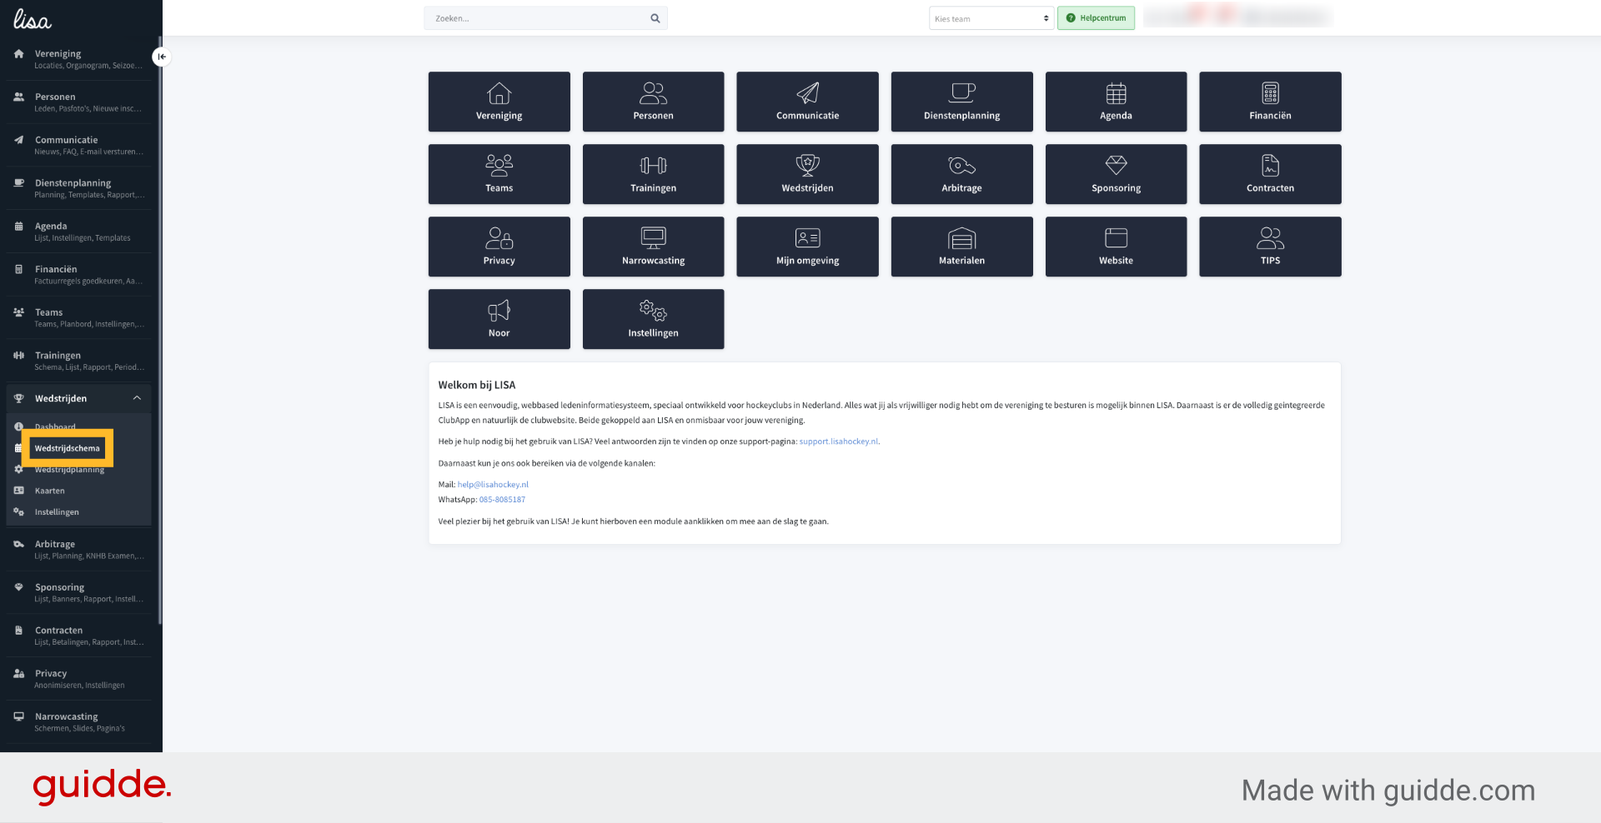The height and width of the screenshot is (823, 1601).
Task: Click the Helpcentrum button
Action: click(1096, 18)
